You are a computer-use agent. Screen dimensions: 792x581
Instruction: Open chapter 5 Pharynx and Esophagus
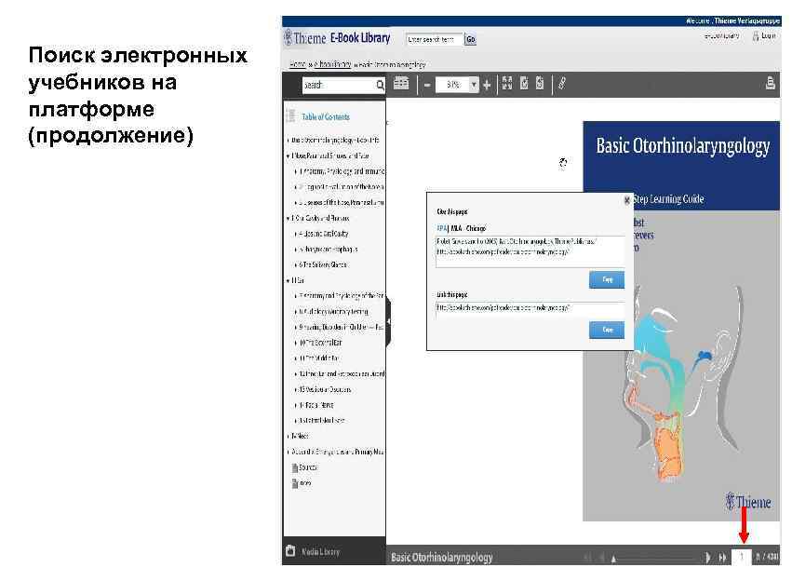(329, 250)
